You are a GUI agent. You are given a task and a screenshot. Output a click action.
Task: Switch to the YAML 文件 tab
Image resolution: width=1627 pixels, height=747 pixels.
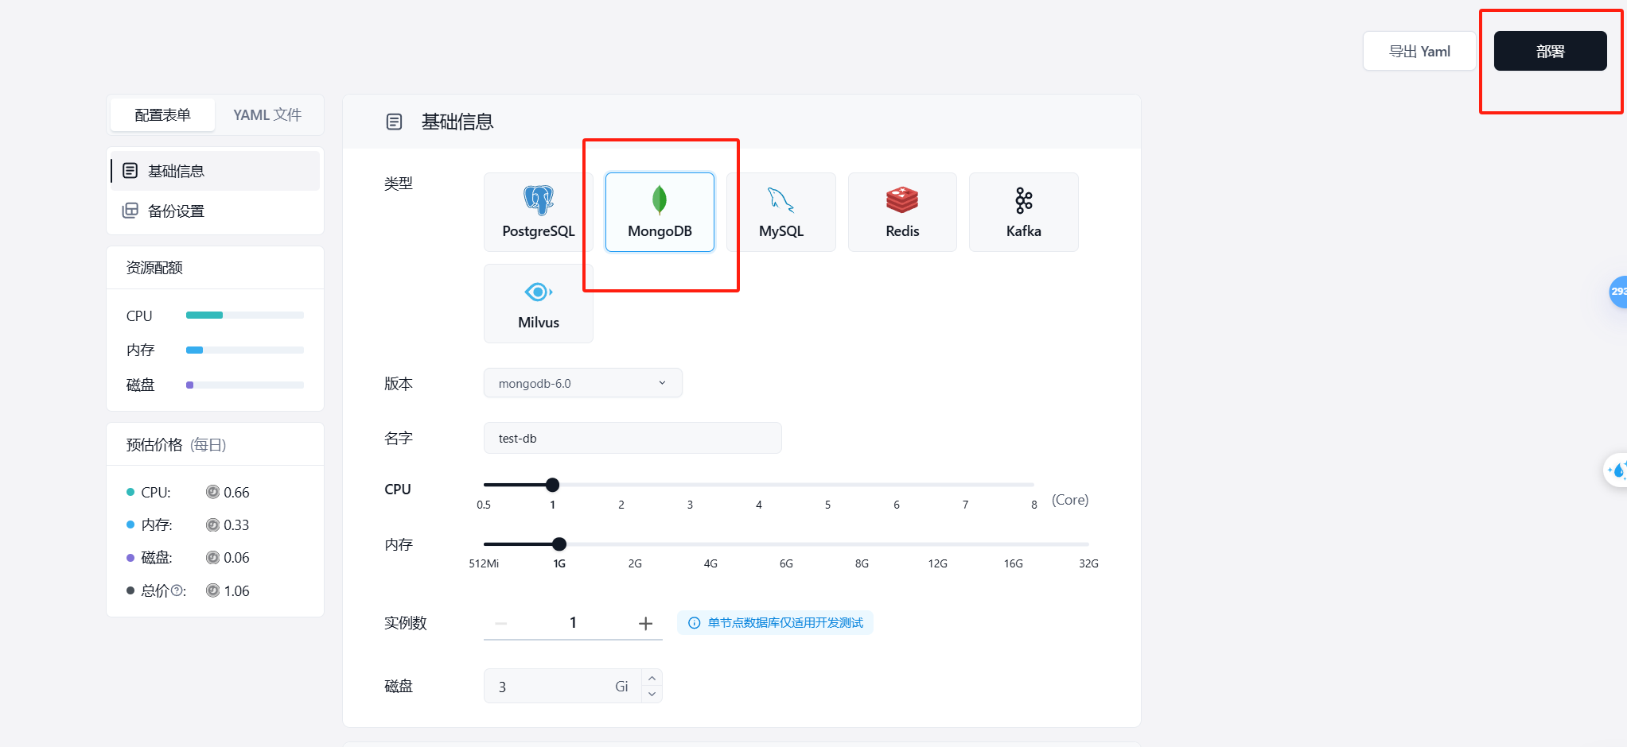[x=267, y=115]
